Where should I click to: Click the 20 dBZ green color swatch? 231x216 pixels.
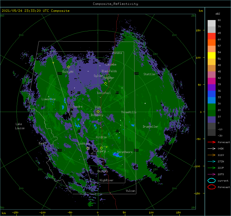pyautogui.click(x=211, y=107)
